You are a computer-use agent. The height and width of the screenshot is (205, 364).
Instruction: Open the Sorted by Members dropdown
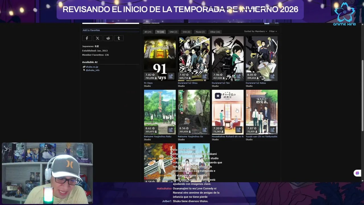click(255, 31)
